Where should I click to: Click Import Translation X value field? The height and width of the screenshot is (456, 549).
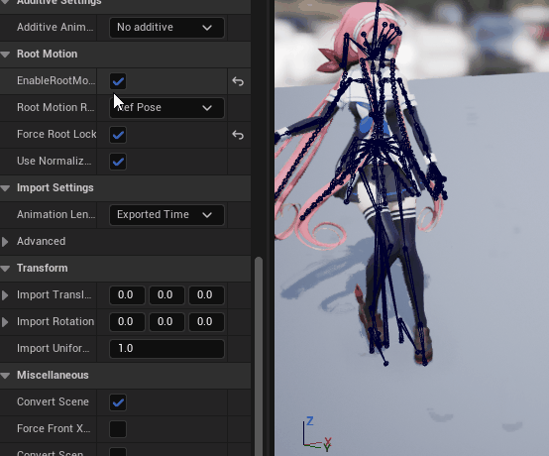point(127,294)
